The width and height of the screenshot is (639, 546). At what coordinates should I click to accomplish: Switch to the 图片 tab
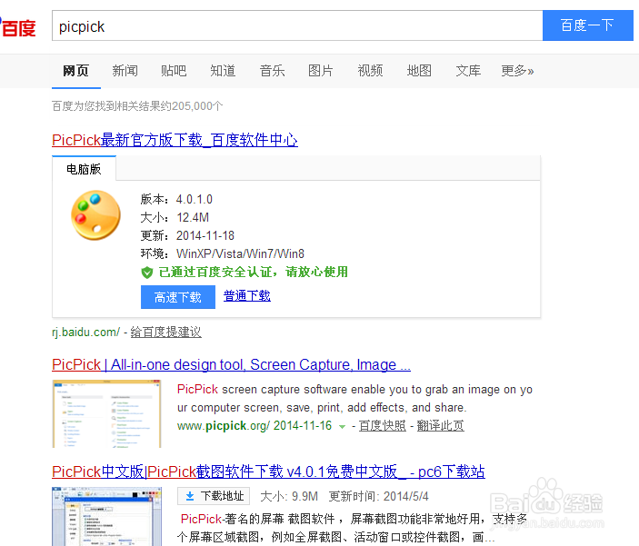pos(321,71)
